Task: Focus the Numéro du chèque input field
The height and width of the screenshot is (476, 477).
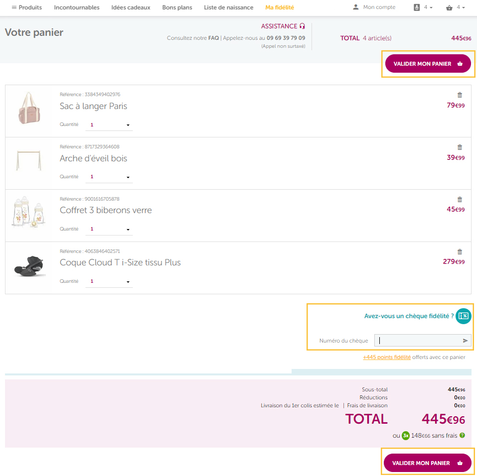Action: pos(423,341)
